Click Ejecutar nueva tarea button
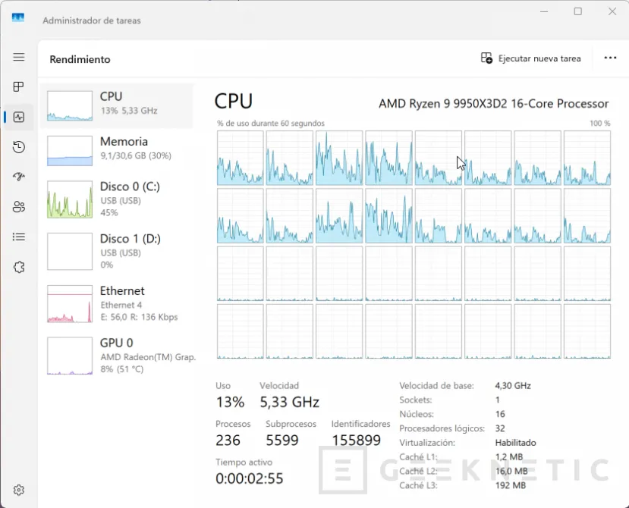This screenshot has width=629, height=508. [x=530, y=58]
